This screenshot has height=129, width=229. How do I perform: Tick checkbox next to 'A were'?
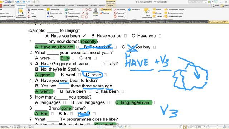point(54,58)
